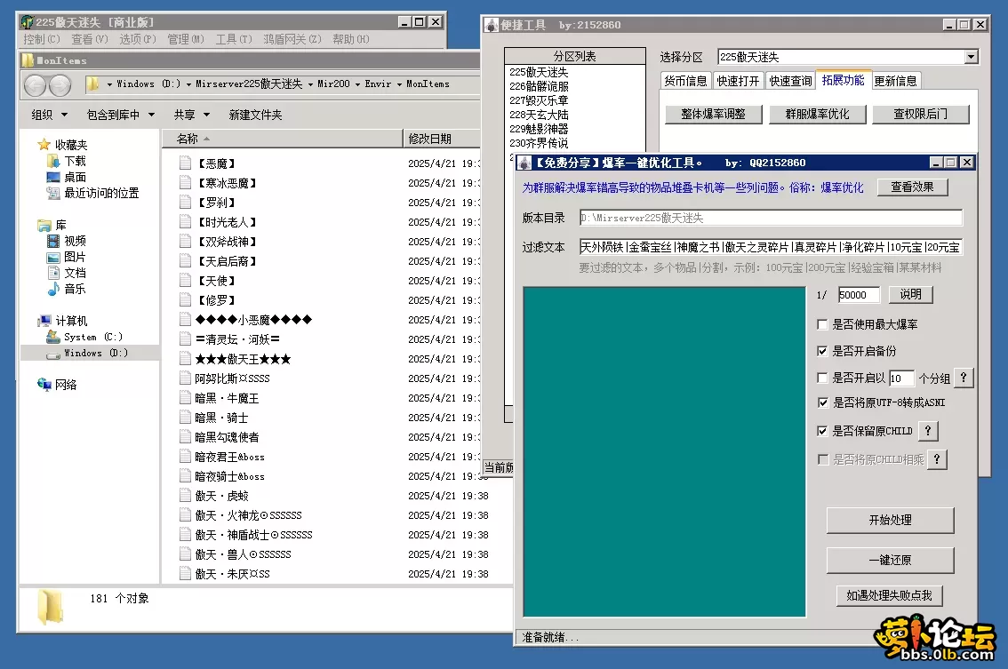Viewport: 1008px width, 669px height.
Task: Click the group count field showing 10
Action: (901, 378)
